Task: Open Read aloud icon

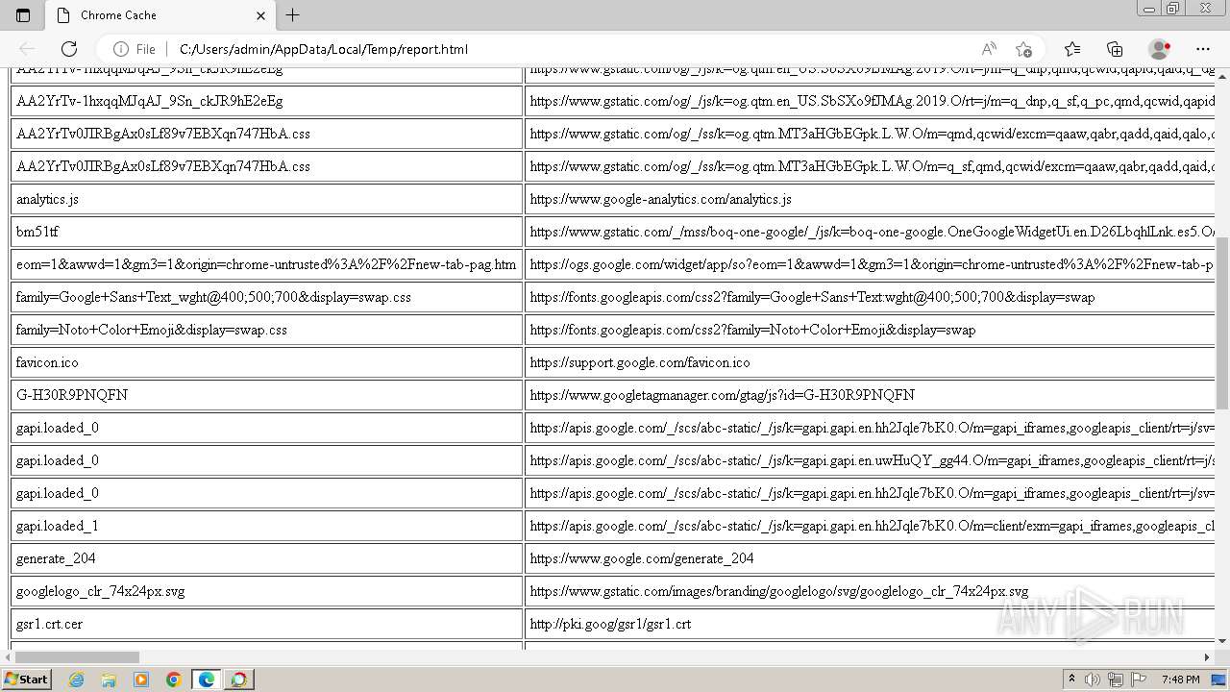Action: pyautogui.click(x=988, y=49)
